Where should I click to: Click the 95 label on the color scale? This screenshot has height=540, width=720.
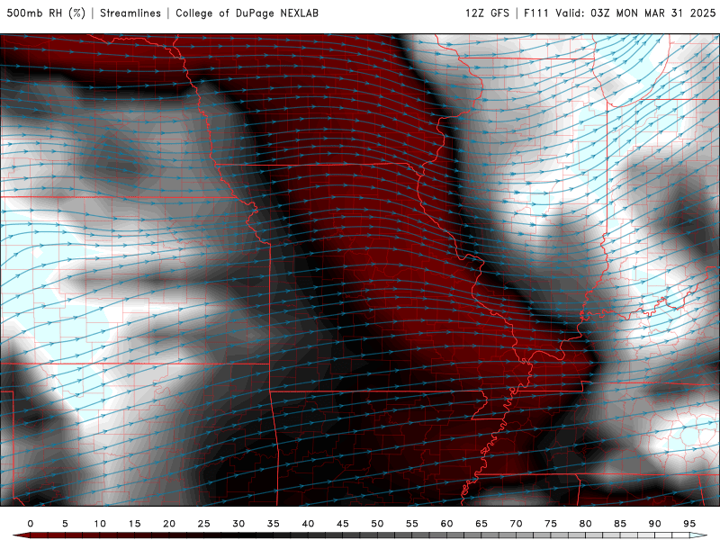pos(689,524)
